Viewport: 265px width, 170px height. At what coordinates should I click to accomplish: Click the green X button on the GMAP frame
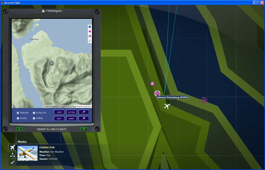[x=19, y=129]
